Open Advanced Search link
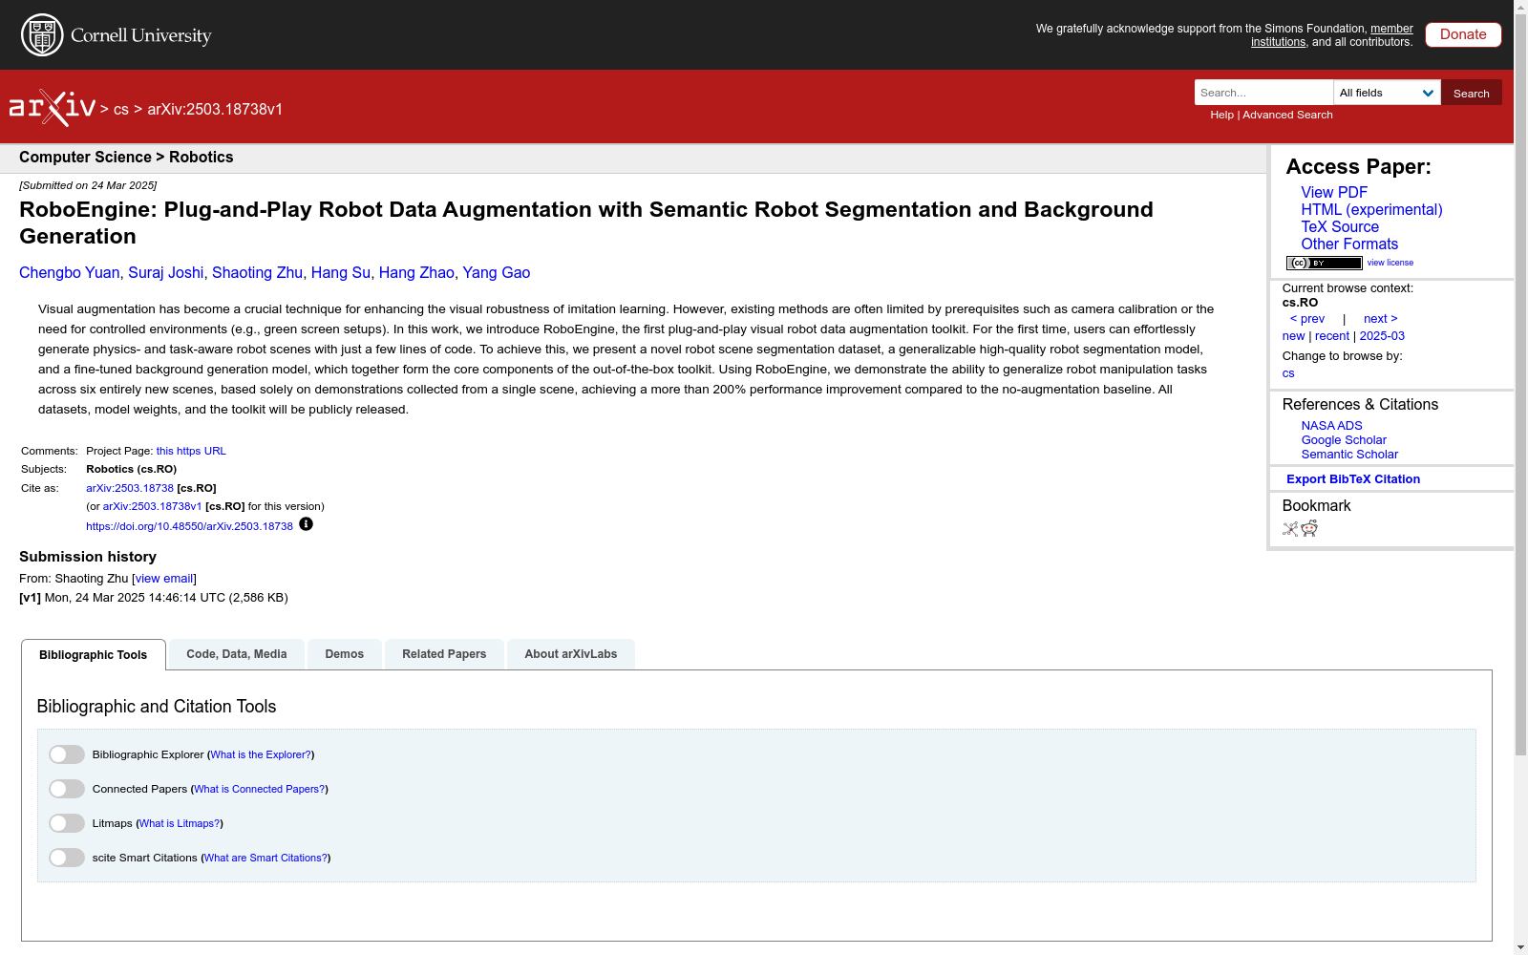 (x=1287, y=115)
